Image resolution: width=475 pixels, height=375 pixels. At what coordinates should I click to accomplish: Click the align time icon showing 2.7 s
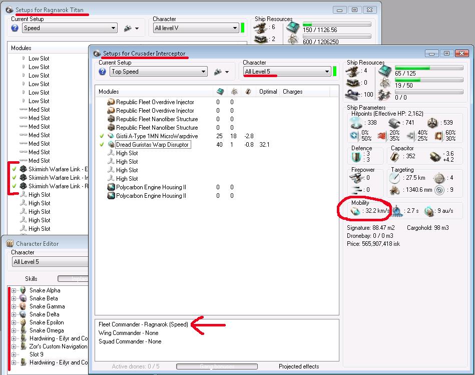397,211
